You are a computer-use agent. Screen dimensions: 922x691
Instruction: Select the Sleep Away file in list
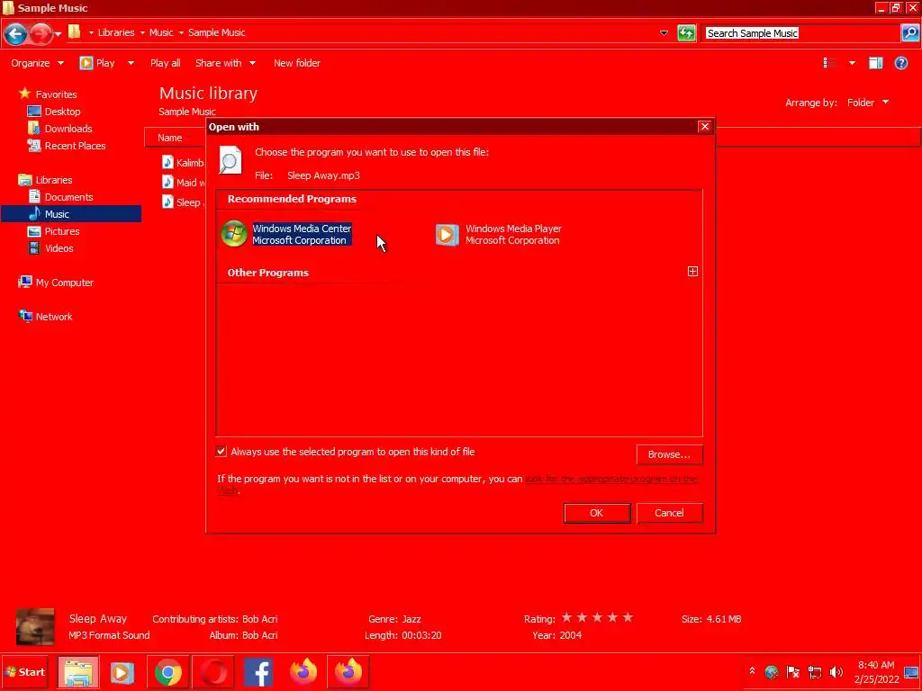point(183,202)
